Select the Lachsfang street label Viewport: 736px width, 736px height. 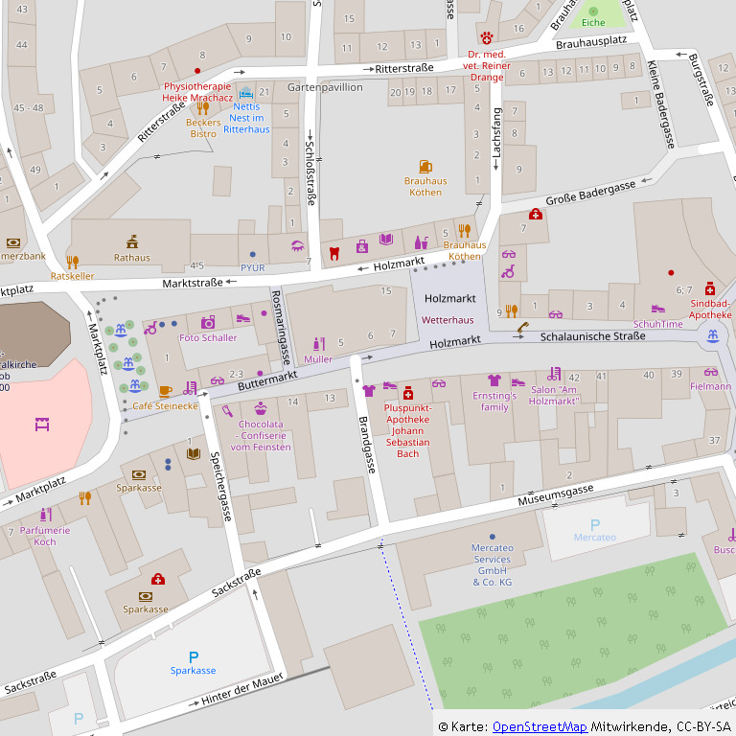pos(496,133)
